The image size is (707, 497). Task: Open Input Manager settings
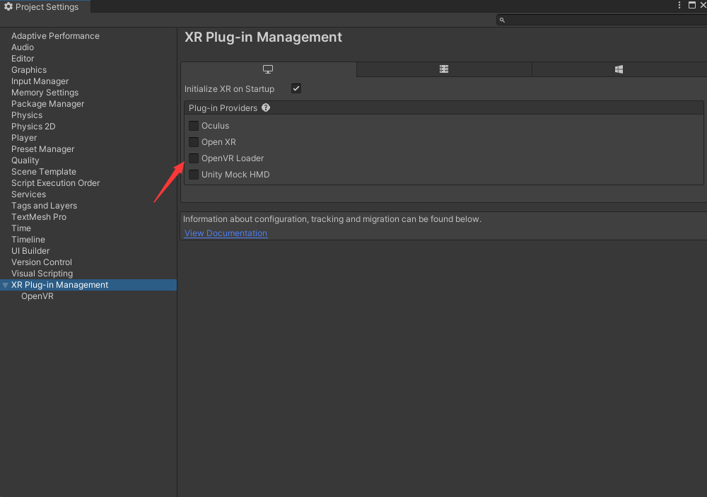click(x=40, y=81)
